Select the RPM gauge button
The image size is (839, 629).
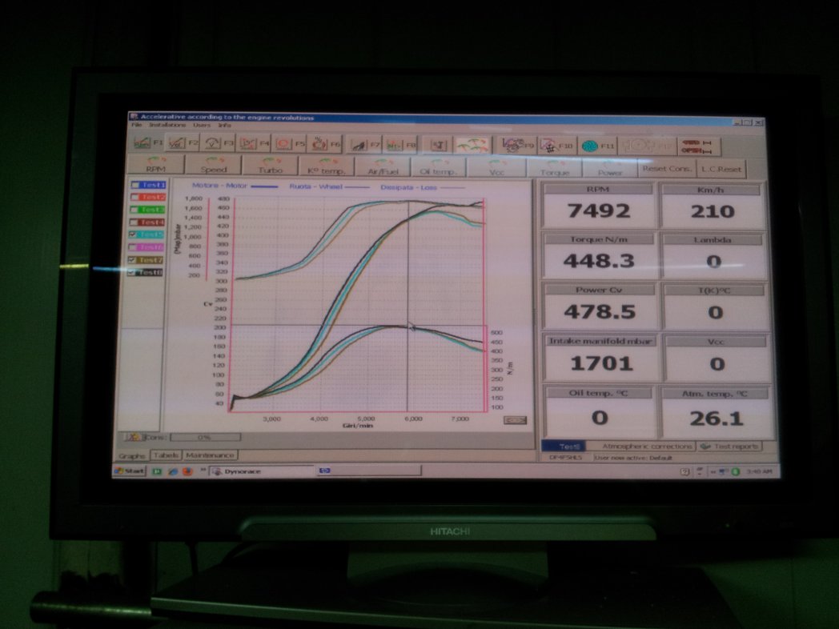pyautogui.click(x=155, y=166)
